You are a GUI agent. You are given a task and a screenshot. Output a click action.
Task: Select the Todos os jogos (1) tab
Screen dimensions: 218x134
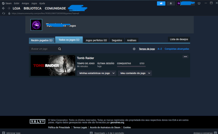[x=69, y=40]
